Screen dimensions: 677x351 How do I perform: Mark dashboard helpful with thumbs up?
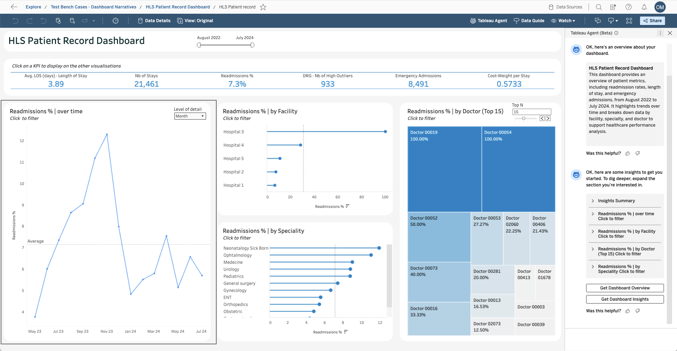[628, 153]
